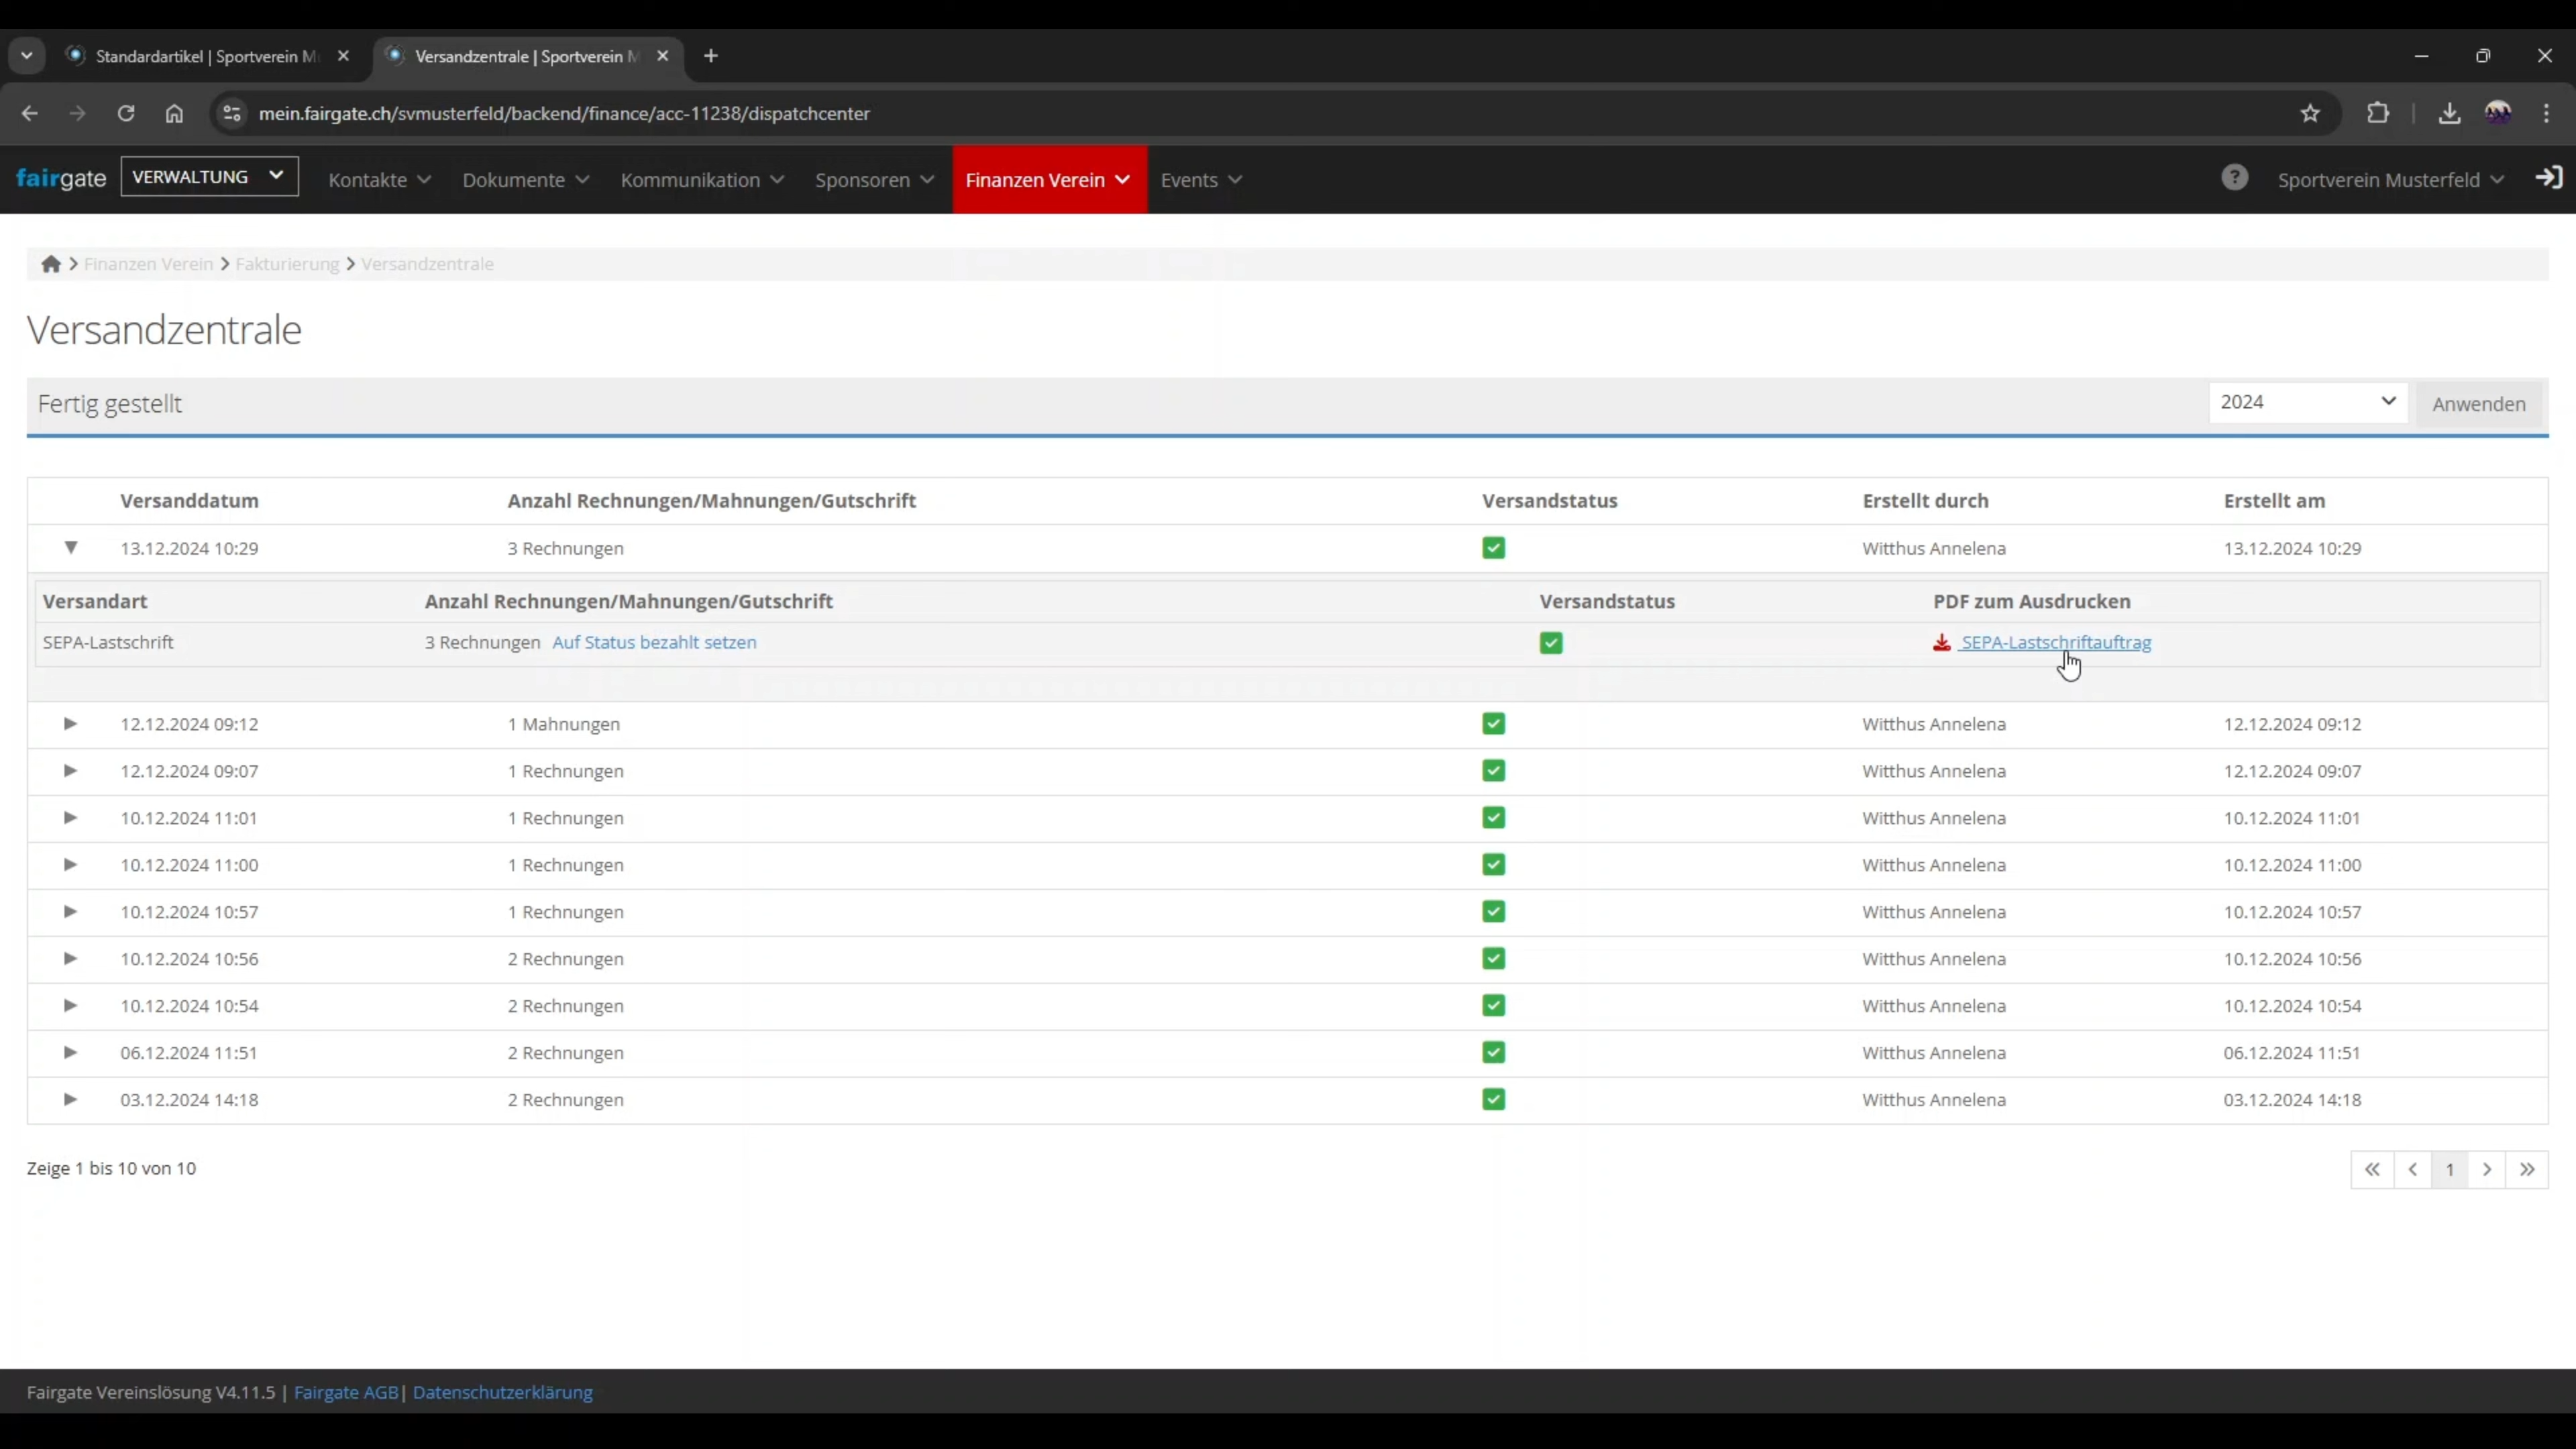Go to previous page in pagination
2576x1449 pixels.
tap(2413, 1169)
